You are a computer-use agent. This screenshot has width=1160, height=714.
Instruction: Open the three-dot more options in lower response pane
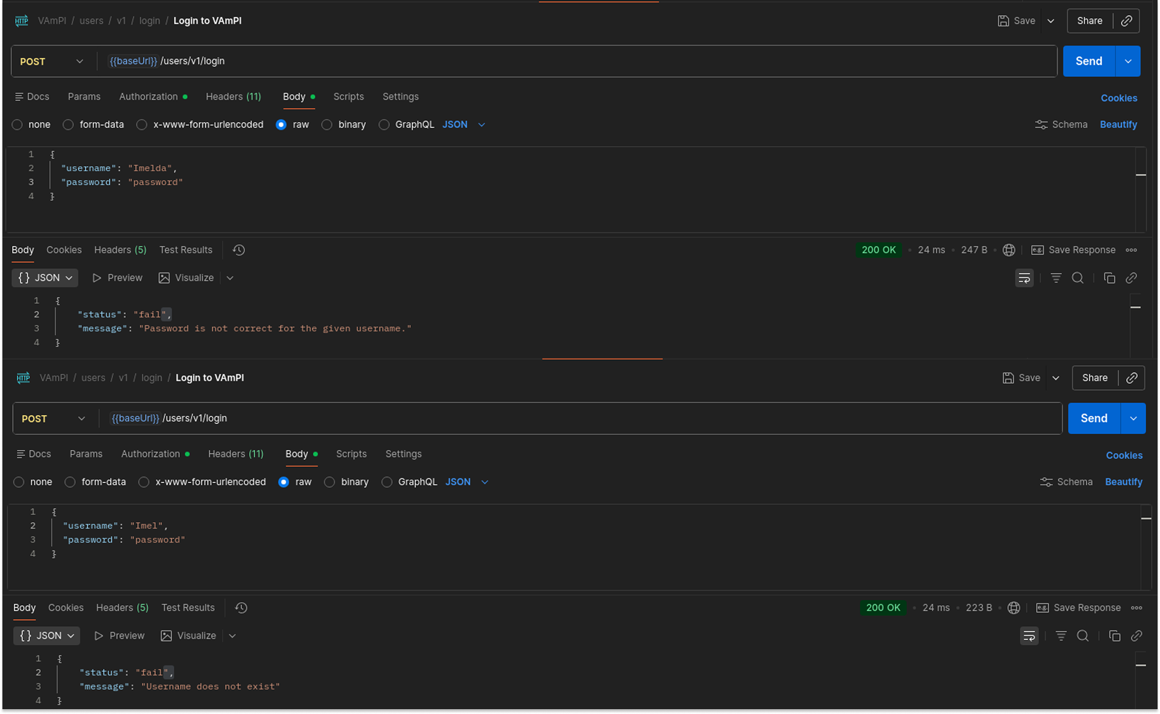tap(1137, 608)
